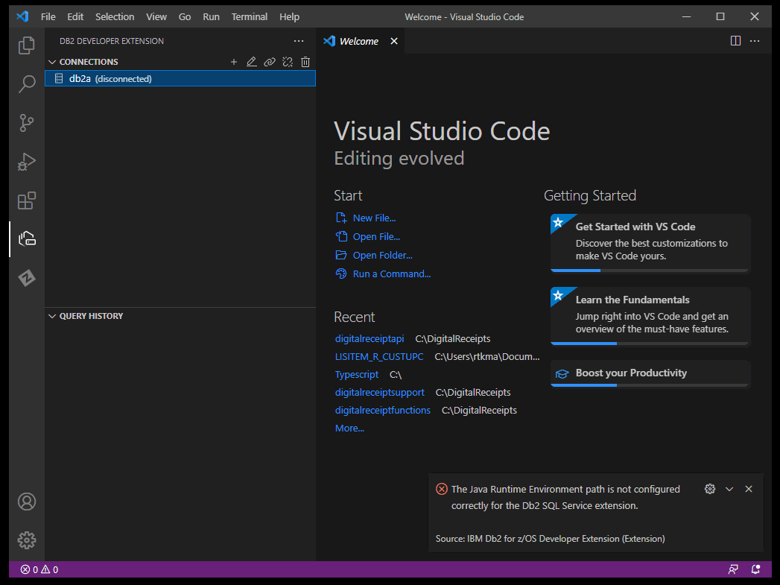The width and height of the screenshot is (780, 585).
Task: Select the Db2 Developer Extension activity icon
Action: pyautogui.click(x=26, y=239)
